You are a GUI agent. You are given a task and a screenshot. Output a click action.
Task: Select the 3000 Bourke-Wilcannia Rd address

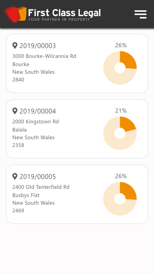coord(44,56)
